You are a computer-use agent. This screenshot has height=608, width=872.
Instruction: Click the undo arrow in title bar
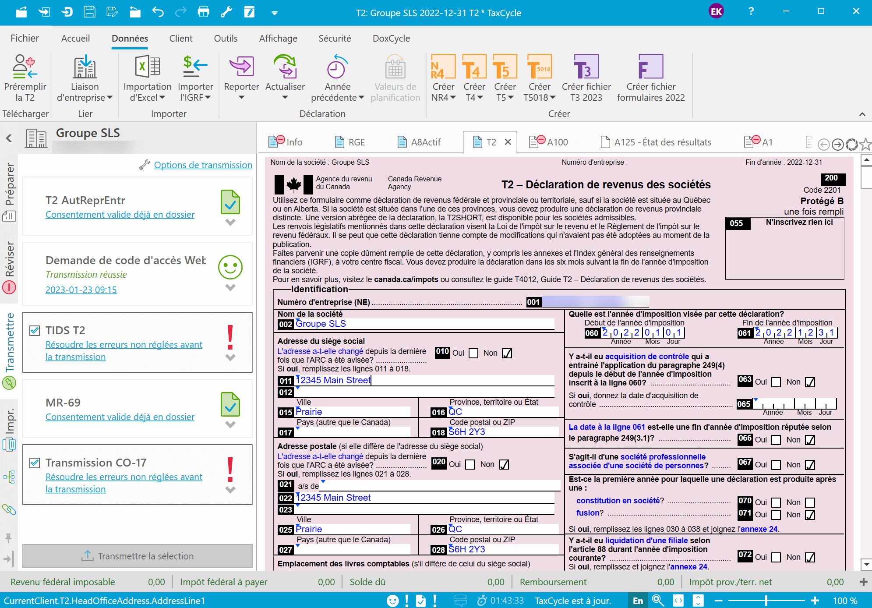(x=158, y=12)
